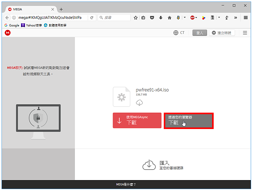Open Firefox downloads arrow
Screen dimensions: 255x191
coord(161,18)
